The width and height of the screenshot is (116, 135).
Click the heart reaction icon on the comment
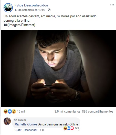[72, 128]
